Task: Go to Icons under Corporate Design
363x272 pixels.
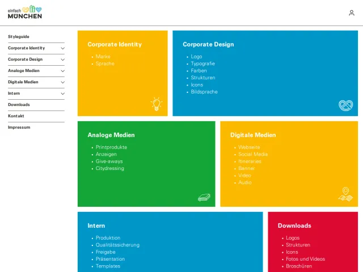Action: pyautogui.click(x=197, y=84)
